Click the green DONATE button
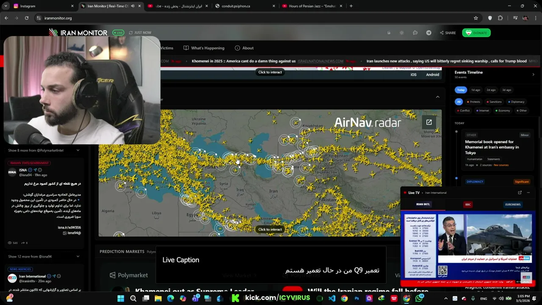Image resolution: width=542 pixels, height=305 pixels. [476, 33]
